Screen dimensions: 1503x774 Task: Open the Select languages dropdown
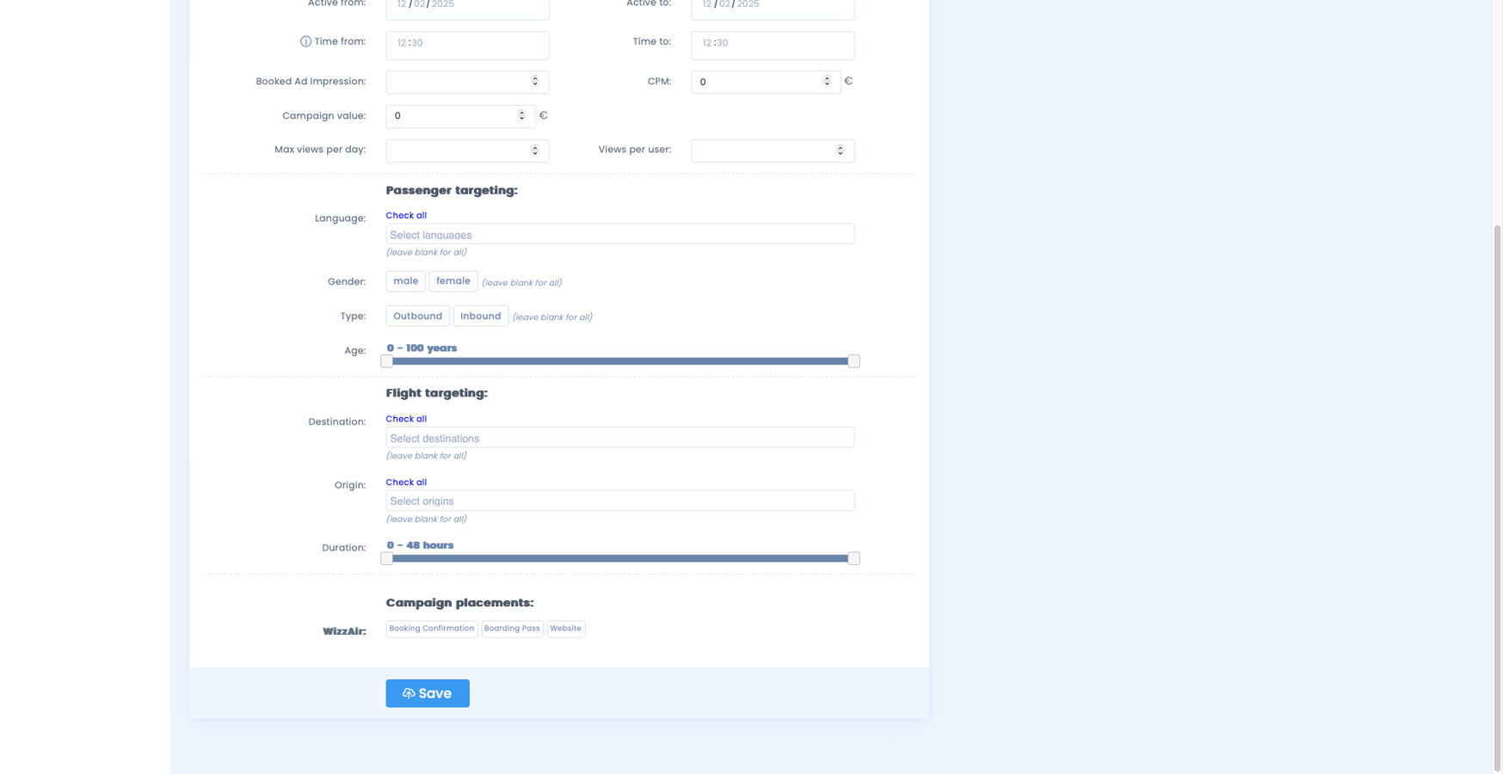pyautogui.click(x=619, y=235)
